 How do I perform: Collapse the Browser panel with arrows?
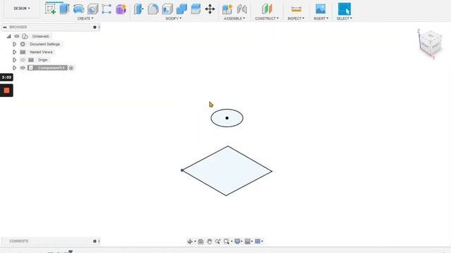[5, 27]
